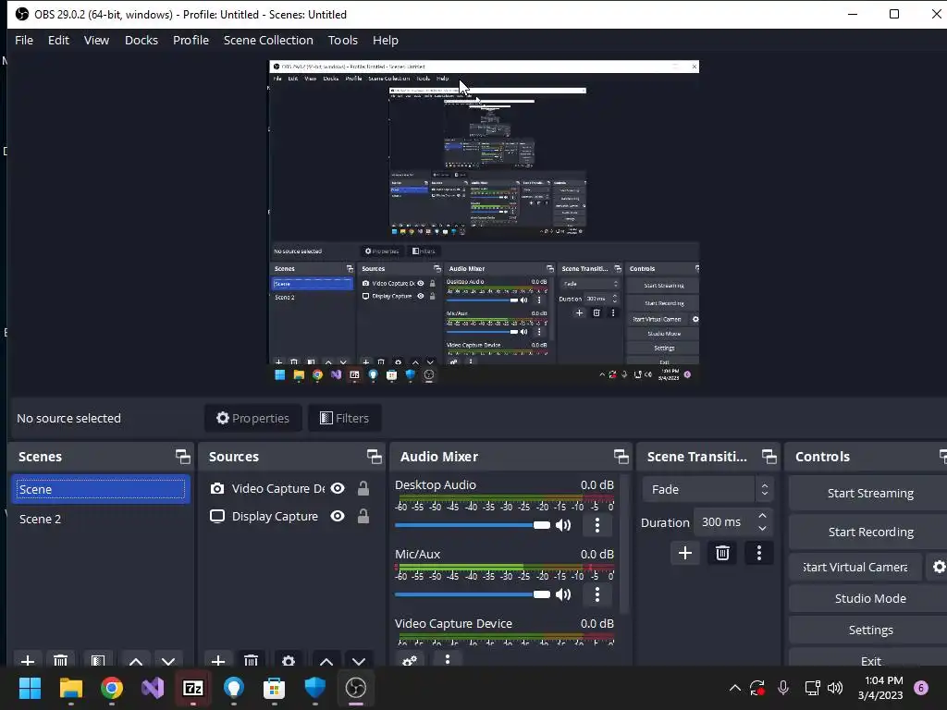Decrease transition duration with down arrow
This screenshot has height=710, width=947.
762,528
